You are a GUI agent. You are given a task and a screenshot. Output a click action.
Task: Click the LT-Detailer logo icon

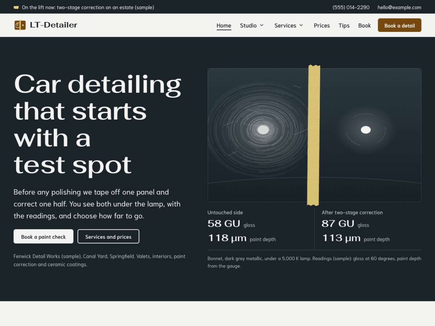(x=20, y=25)
